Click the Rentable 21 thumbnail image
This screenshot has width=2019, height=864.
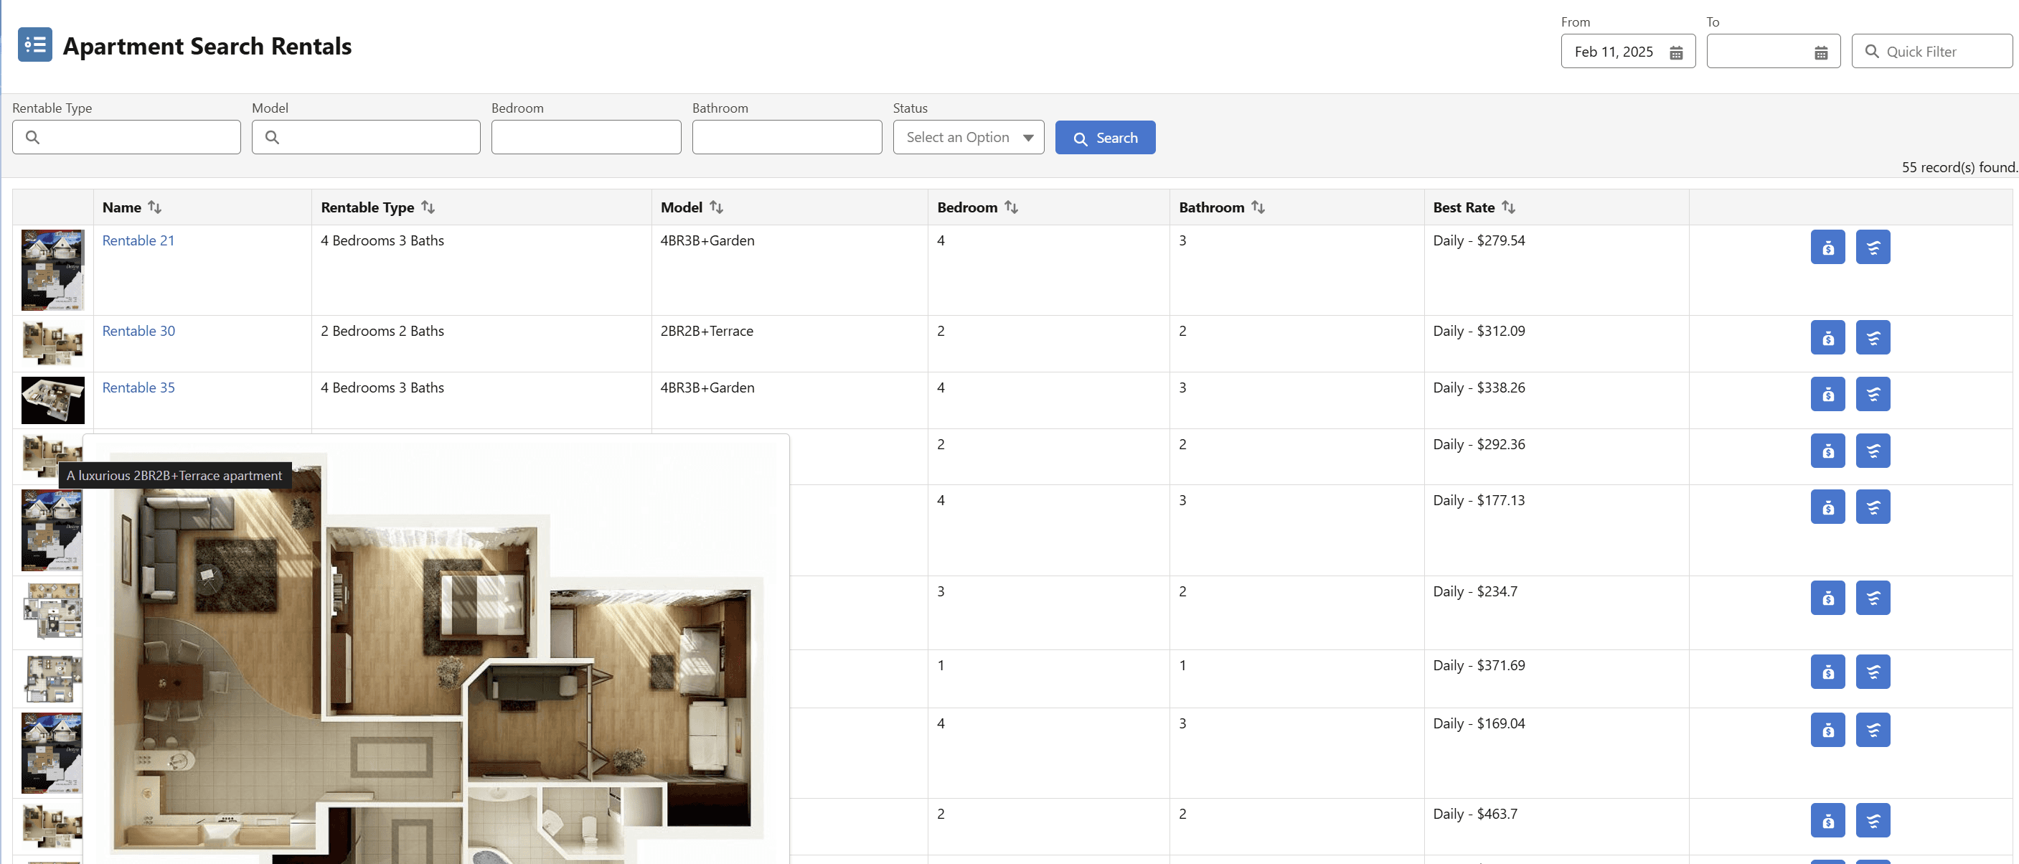pyautogui.click(x=52, y=270)
